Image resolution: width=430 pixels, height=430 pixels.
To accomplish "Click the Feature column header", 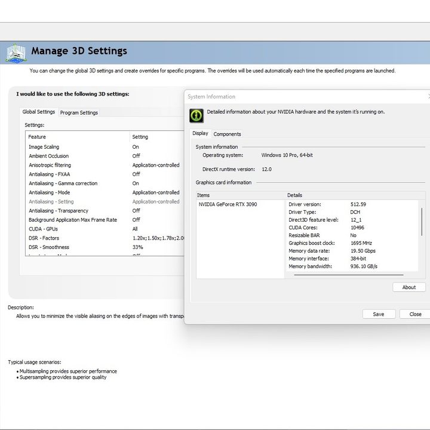I will (77, 137).
